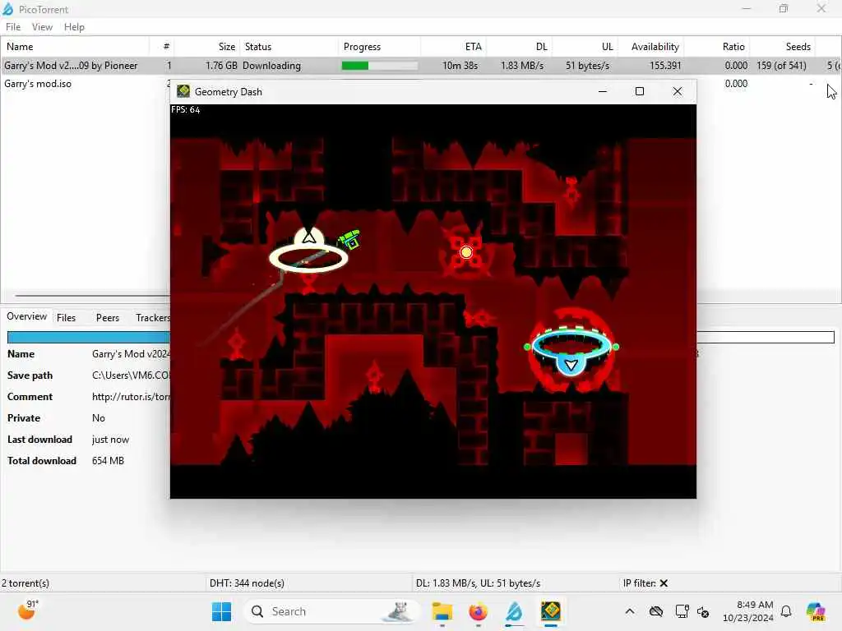Open Firefox from the taskbar
Screen dimensions: 842x631
478,611
